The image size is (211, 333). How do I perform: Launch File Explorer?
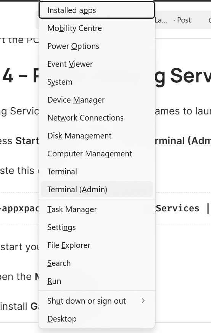[97, 245]
